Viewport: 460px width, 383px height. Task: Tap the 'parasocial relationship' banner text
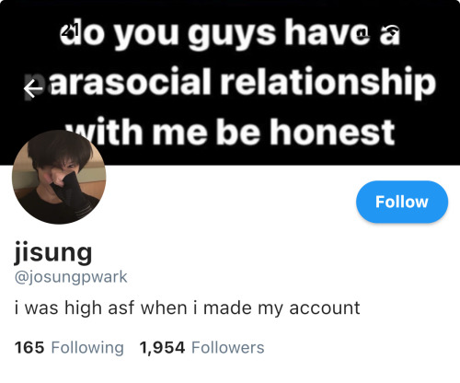[230, 82]
